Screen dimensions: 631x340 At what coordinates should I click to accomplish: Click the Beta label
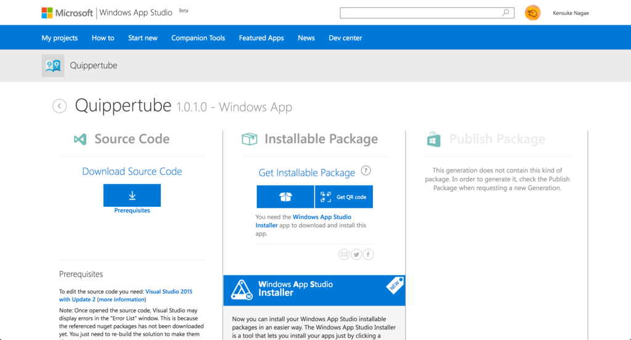click(x=184, y=10)
